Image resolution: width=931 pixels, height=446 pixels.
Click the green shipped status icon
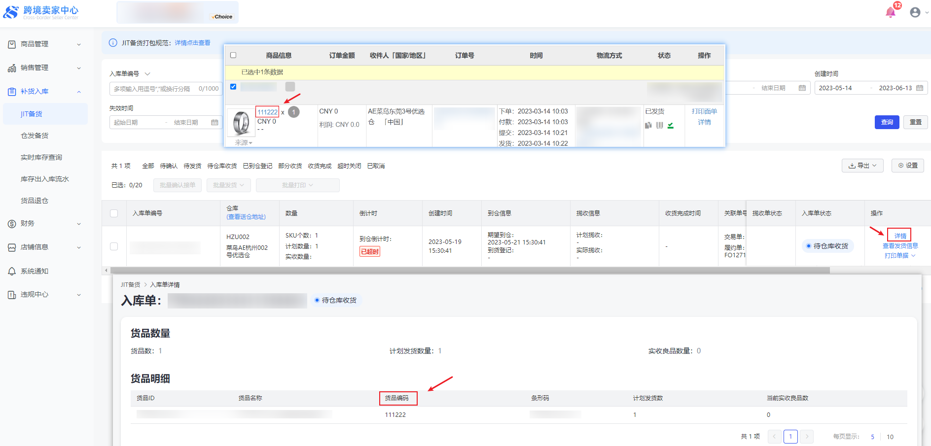pyautogui.click(x=671, y=126)
